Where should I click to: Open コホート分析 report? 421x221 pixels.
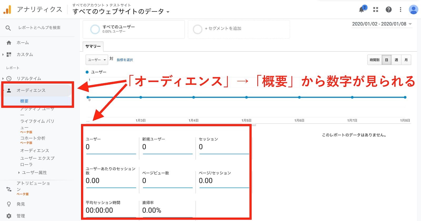(x=33, y=138)
